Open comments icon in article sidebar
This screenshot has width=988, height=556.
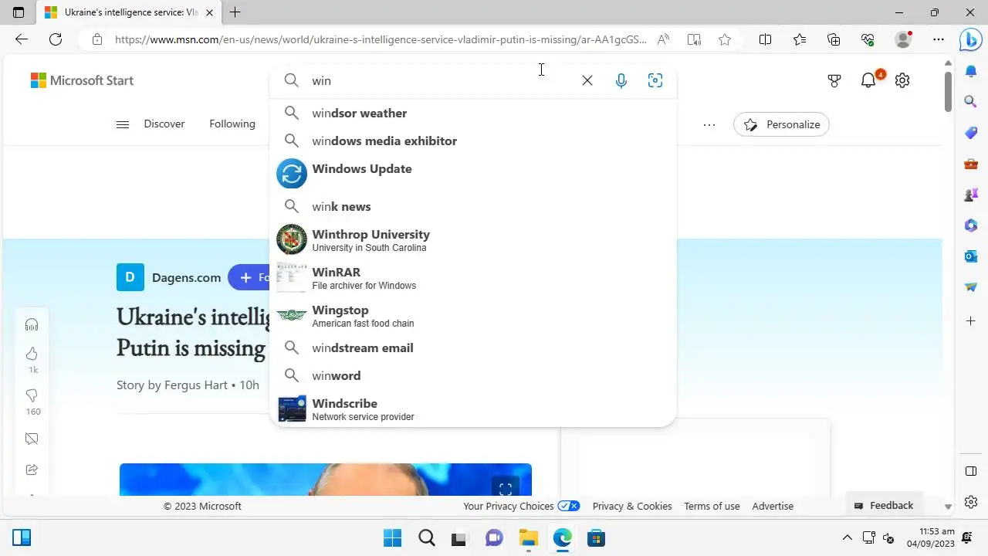pyautogui.click(x=32, y=439)
